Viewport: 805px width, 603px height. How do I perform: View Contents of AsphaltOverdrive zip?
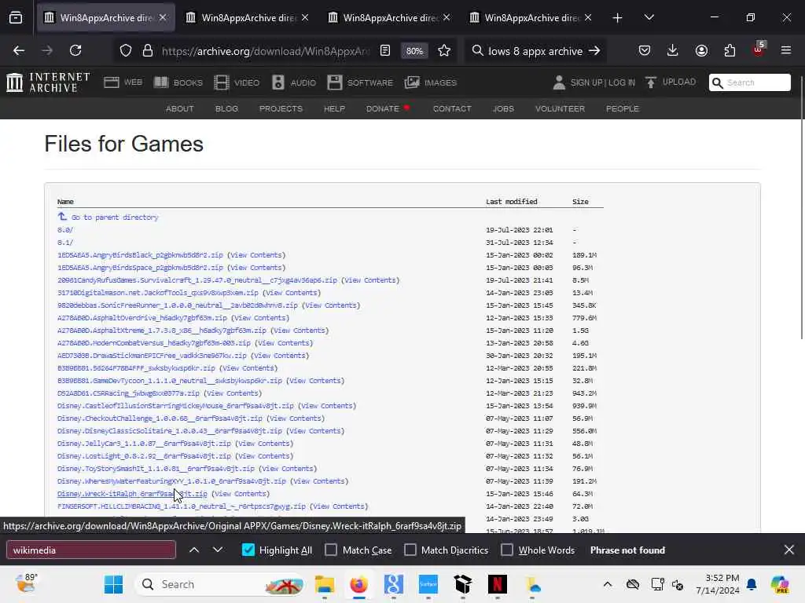click(x=261, y=318)
